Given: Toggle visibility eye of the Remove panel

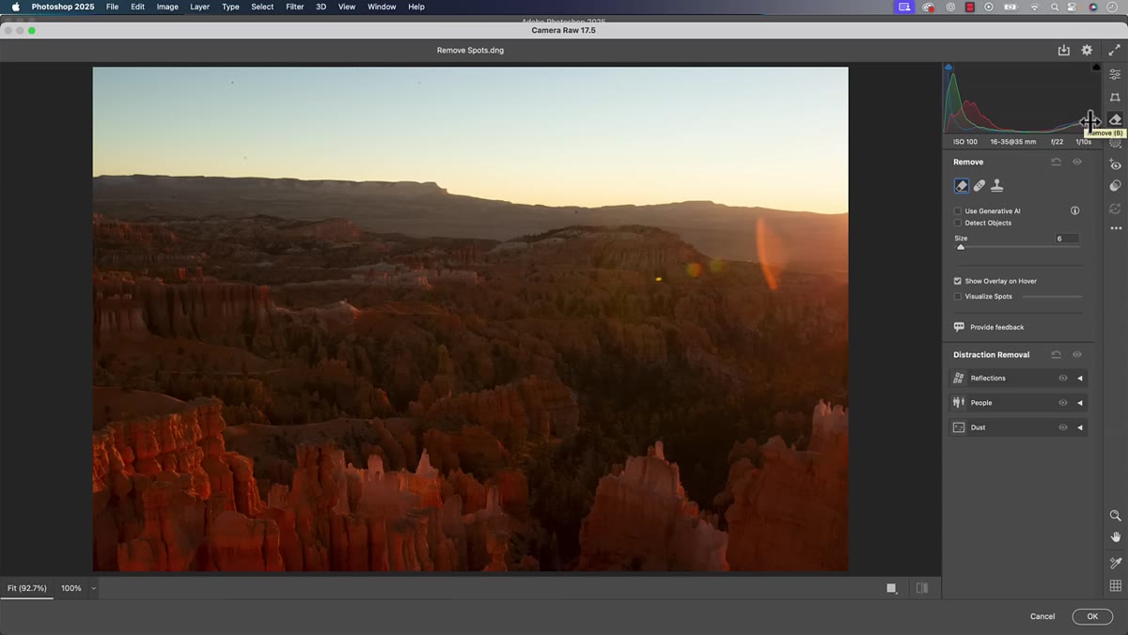Looking at the screenshot, I should [x=1077, y=162].
